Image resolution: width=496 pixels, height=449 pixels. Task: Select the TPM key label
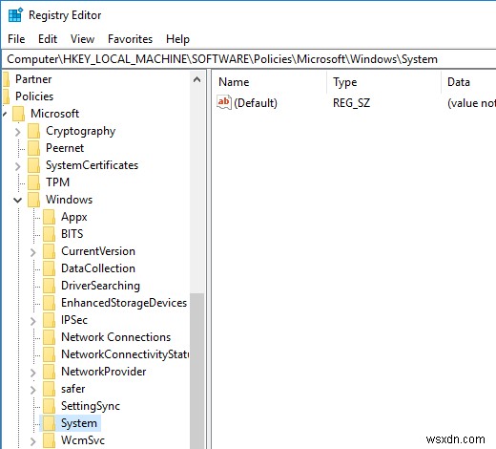(x=57, y=182)
